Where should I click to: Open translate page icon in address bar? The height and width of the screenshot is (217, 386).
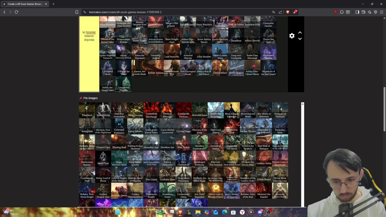[x=274, y=12]
